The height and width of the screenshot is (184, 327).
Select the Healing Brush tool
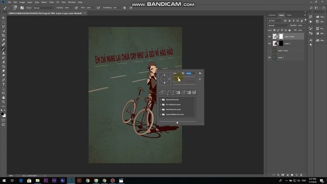4,44
